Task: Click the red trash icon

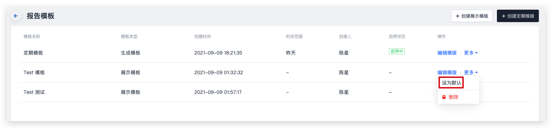Action: click(444, 97)
